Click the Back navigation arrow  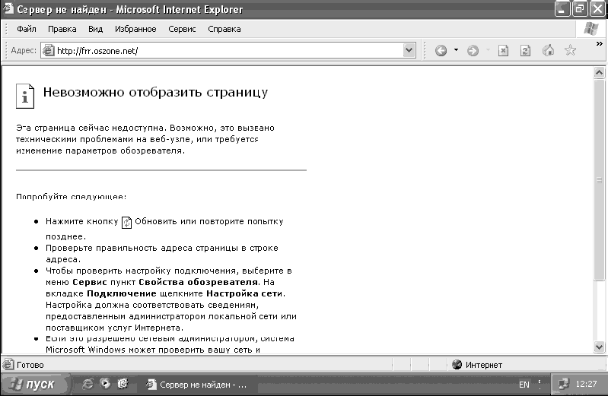pyautogui.click(x=441, y=50)
